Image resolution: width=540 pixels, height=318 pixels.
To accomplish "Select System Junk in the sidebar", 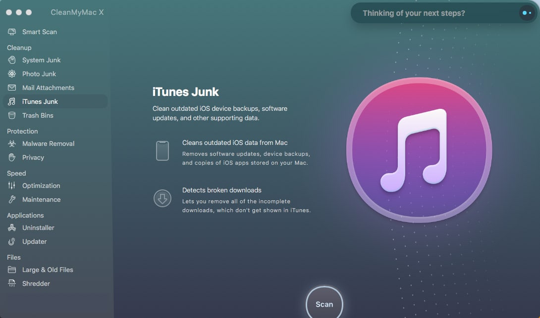I will click(x=41, y=60).
